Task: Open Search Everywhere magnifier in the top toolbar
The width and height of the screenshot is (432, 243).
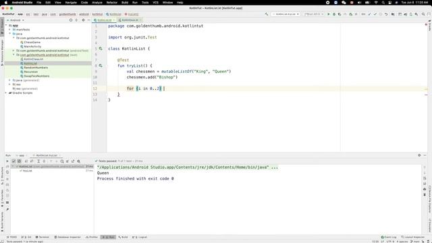Action: [423, 14]
